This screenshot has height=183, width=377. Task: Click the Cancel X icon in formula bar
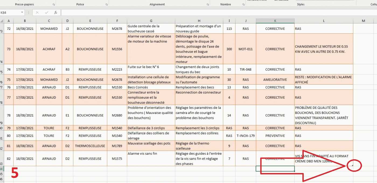(37, 13)
